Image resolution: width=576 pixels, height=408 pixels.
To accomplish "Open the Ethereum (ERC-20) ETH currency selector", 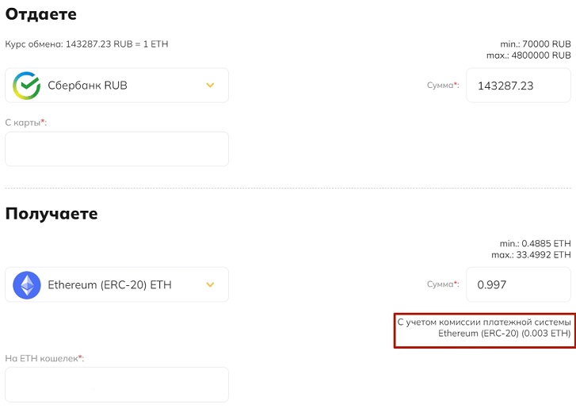I will 116,284.
